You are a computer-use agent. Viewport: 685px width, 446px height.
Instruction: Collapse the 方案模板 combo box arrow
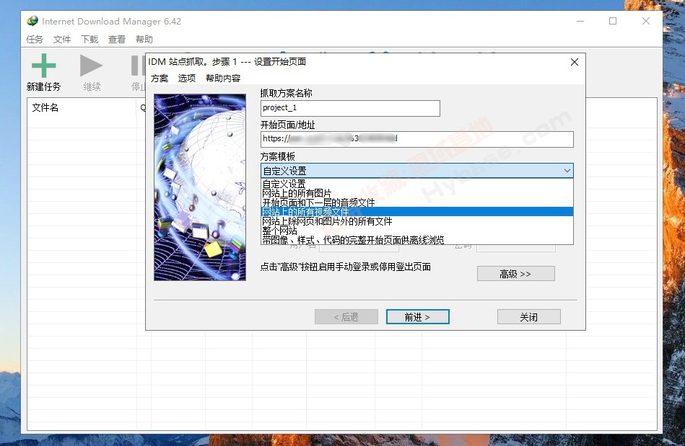pos(567,171)
